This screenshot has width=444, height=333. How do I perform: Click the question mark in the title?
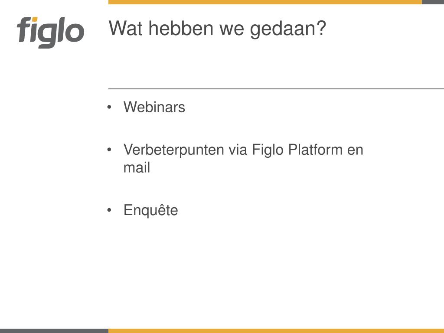point(322,28)
